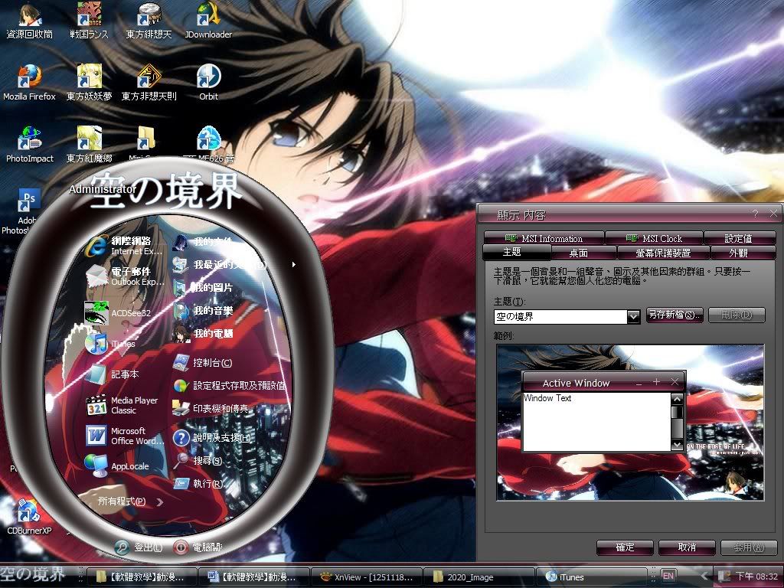Viewport: 784px width, 588px height.
Task: Click the 空の境界 Start button
Action: pos(33,576)
